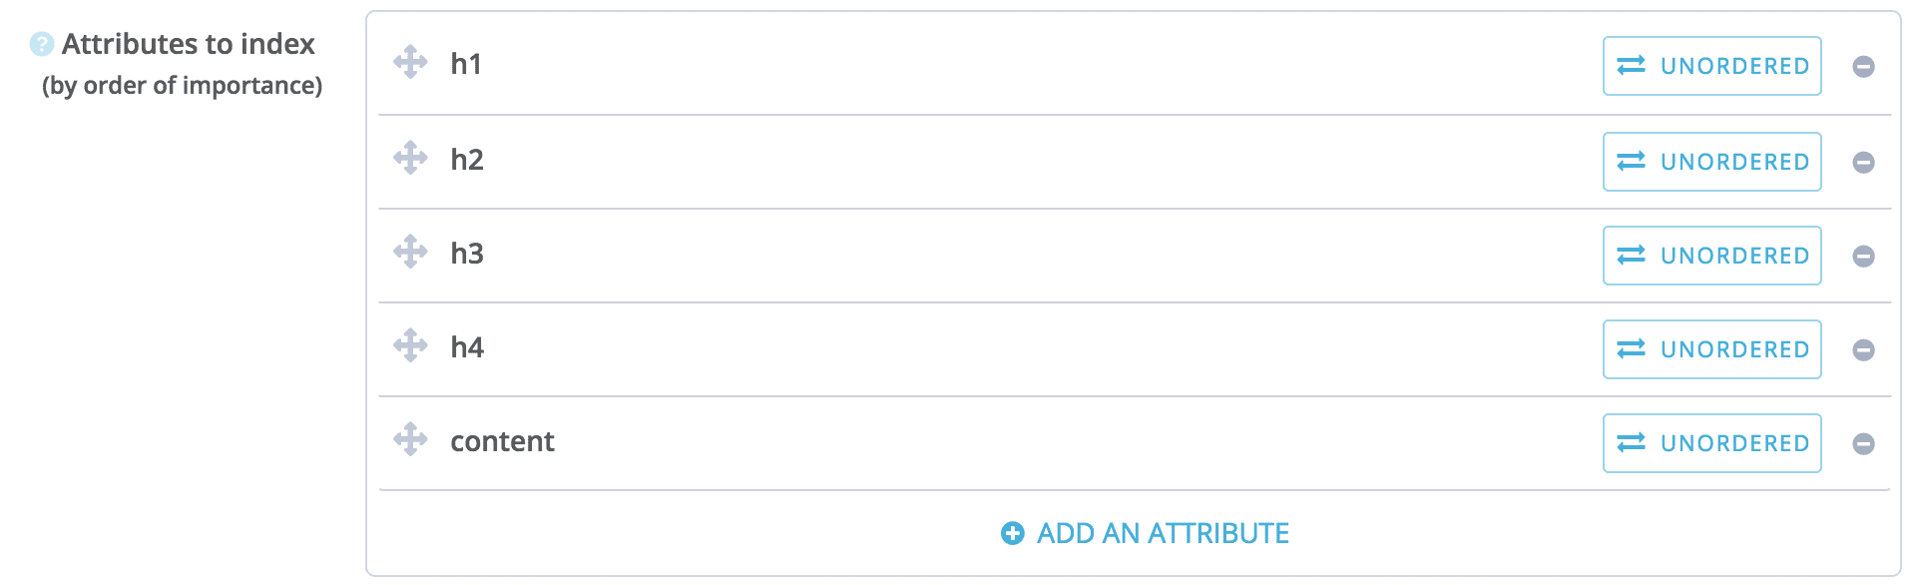Toggle UNORDERED setting for content
This screenshot has height=585, width=1914.
point(1712,443)
